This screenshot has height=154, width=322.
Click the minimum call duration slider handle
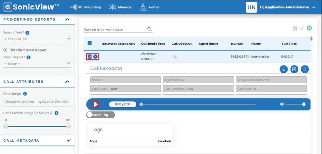6,126
